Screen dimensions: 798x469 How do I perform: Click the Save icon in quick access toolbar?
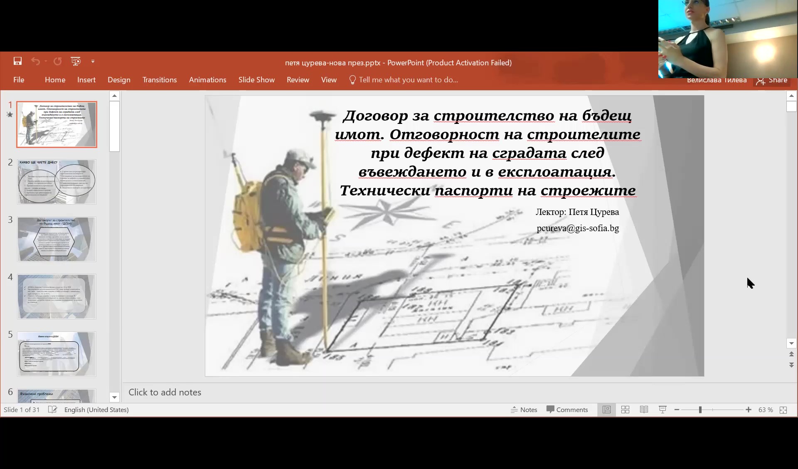click(x=17, y=62)
